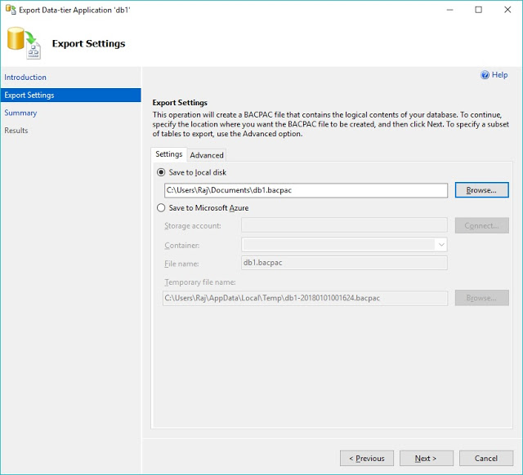Go to Introduction step in sidebar
Viewport: 523px width, 475px height.
tap(25, 78)
